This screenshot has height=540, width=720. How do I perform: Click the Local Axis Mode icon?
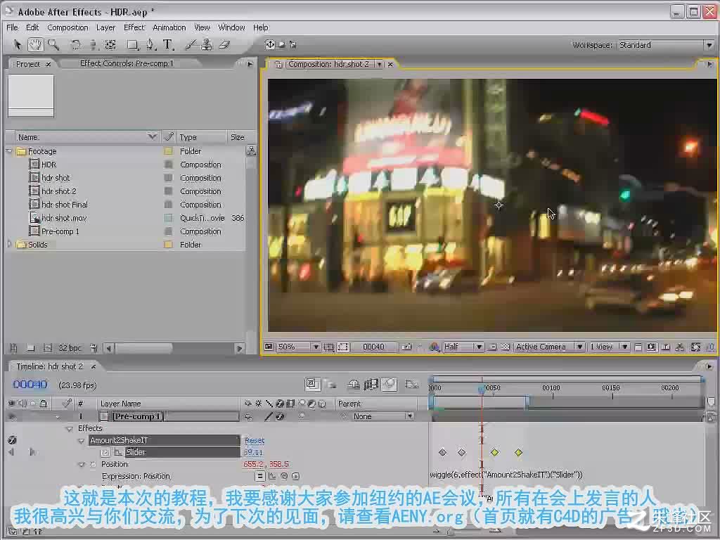point(270,44)
